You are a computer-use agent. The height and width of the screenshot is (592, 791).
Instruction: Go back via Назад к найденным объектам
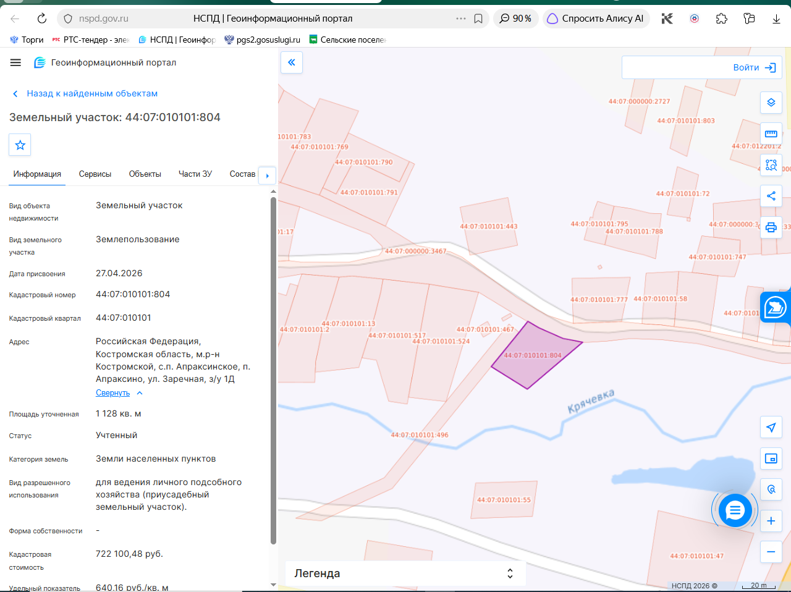tap(85, 93)
